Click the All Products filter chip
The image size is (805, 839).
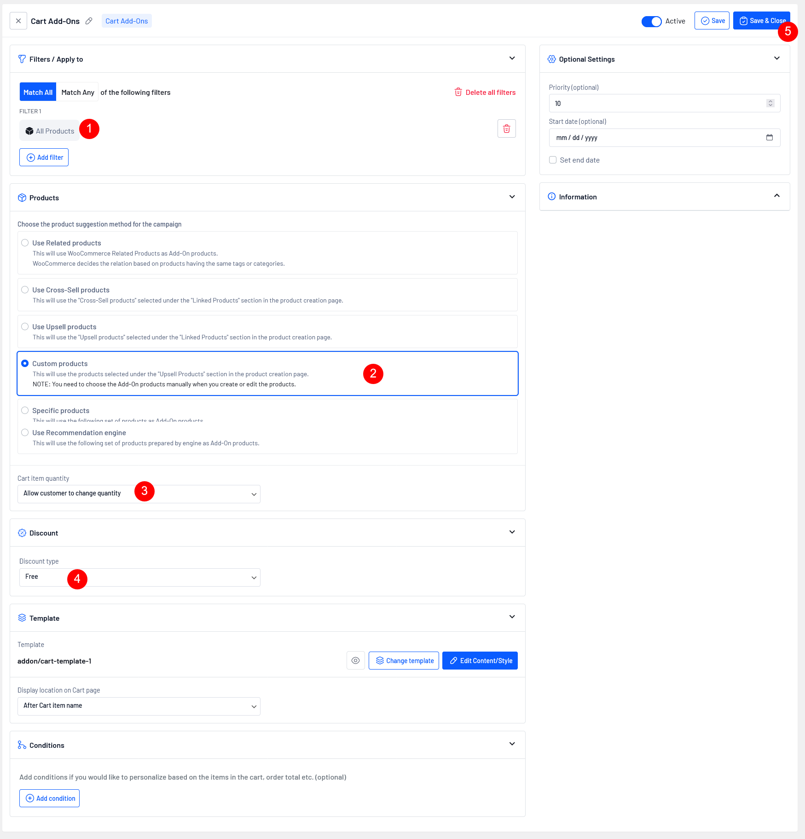[50, 131]
